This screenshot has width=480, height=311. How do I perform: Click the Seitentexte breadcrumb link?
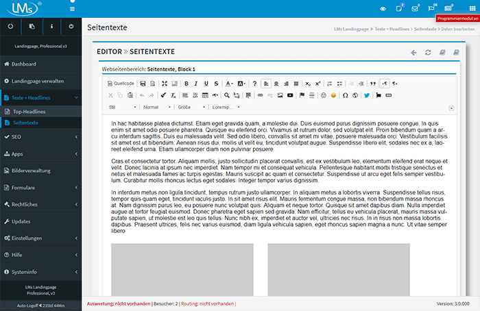(425, 29)
